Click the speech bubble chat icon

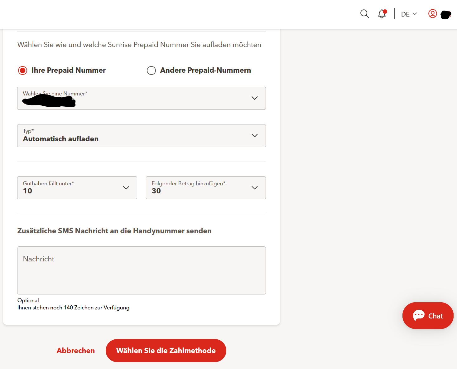[x=419, y=315]
